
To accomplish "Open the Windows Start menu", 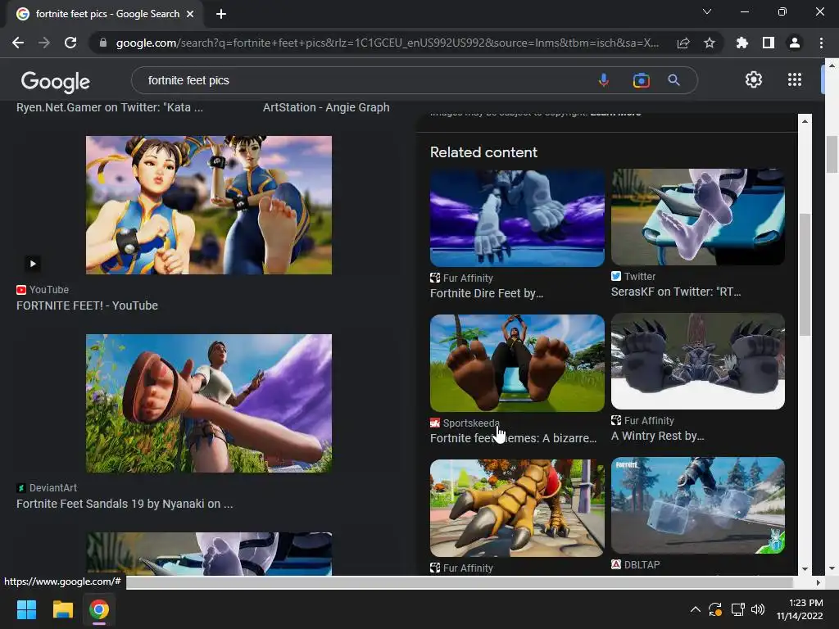I will coord(26,609).
